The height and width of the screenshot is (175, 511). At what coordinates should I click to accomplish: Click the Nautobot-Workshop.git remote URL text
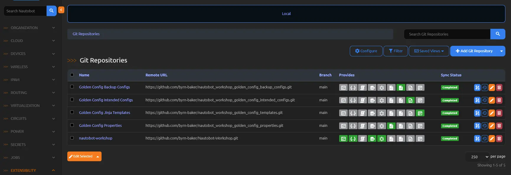(192, 138)
